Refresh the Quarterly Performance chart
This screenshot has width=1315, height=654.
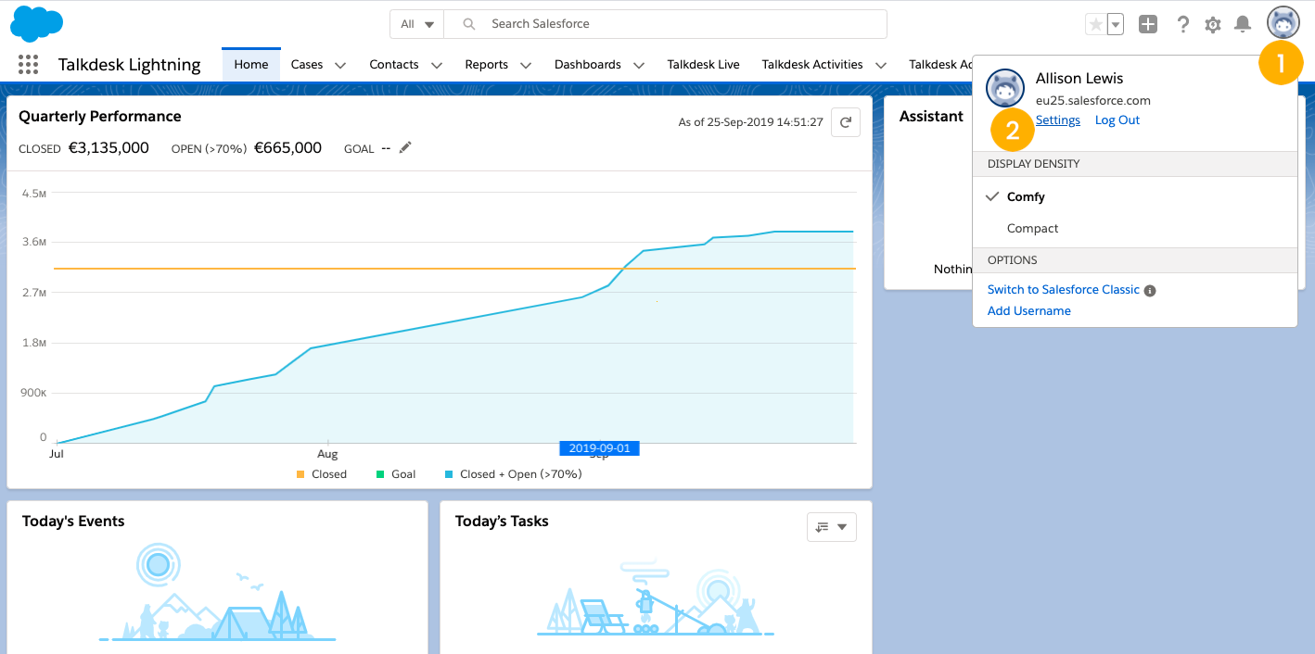845,121
